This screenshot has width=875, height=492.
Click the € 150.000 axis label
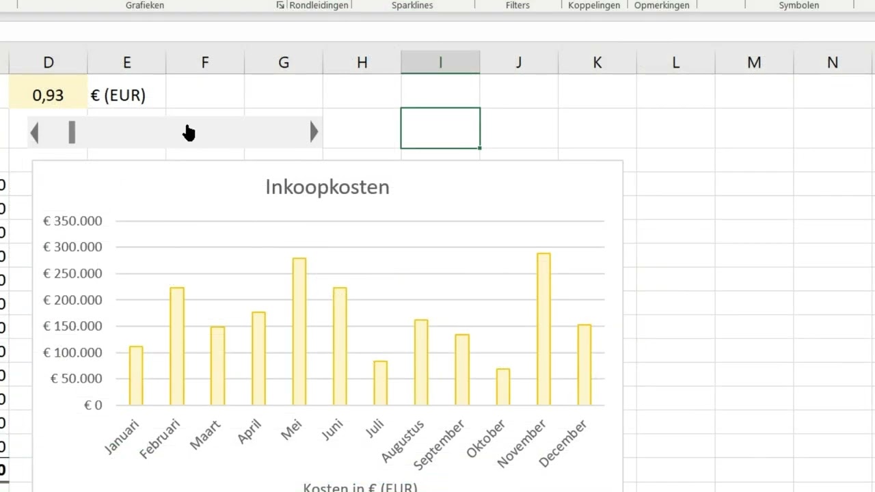[72, 326]
